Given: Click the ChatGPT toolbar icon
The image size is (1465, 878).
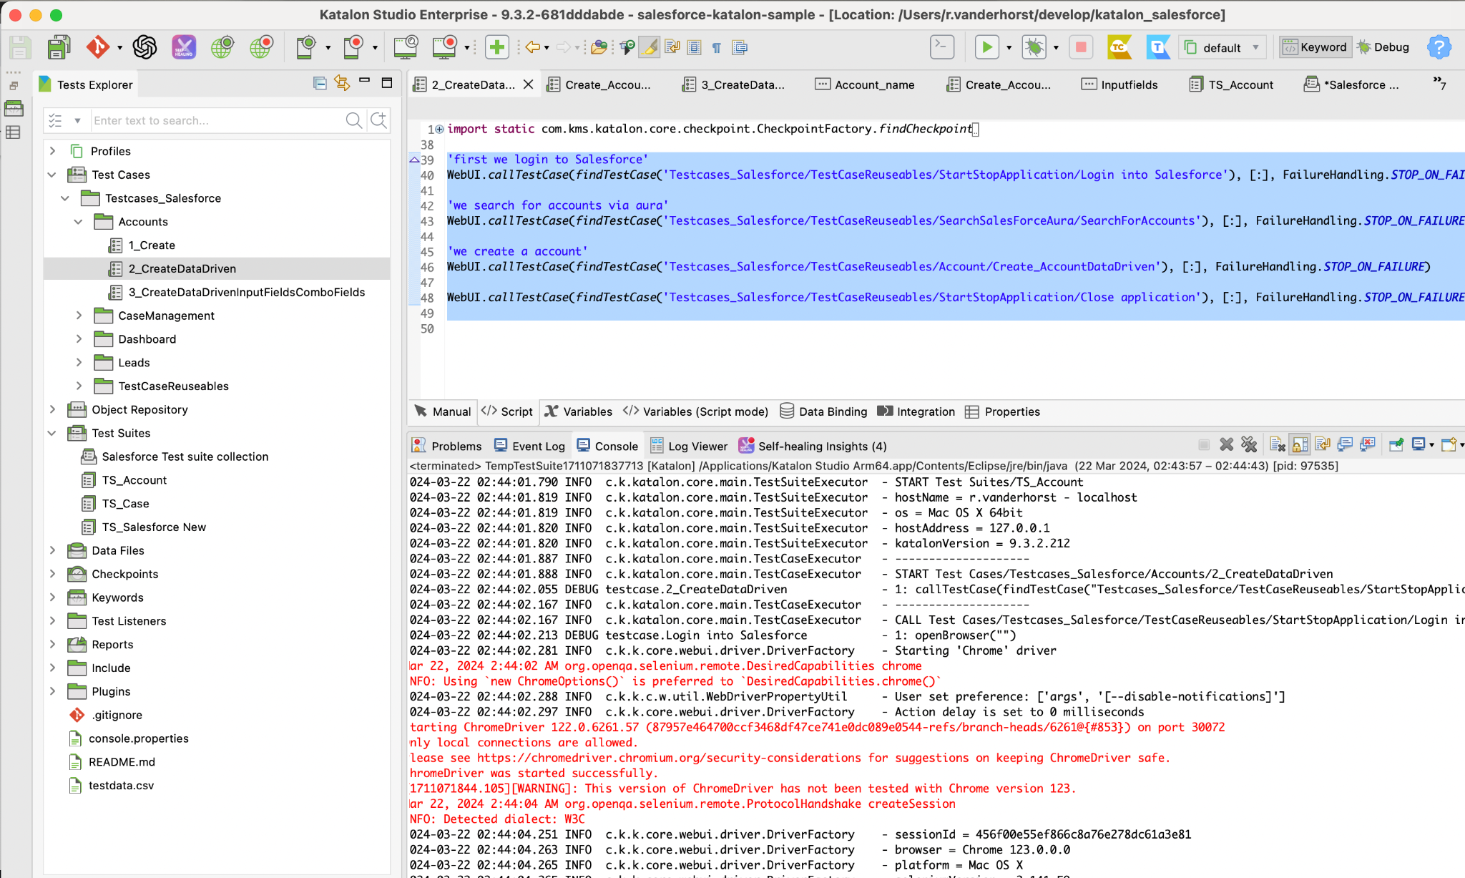Looking at the screenshot, I should click(x=144, y=47).
